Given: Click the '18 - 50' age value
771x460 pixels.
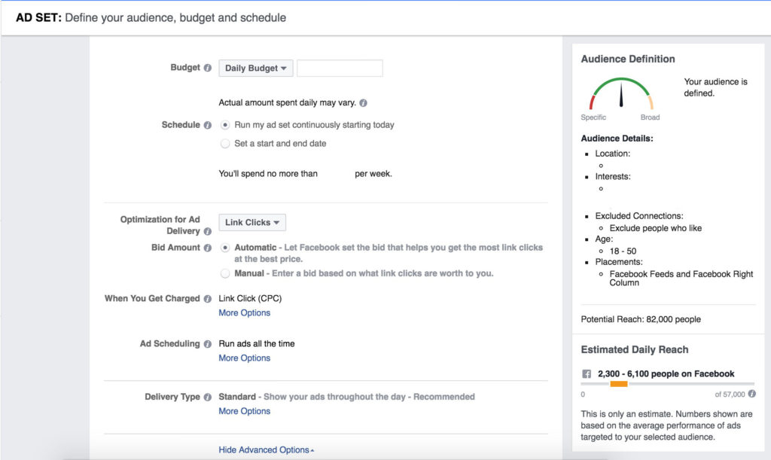Looking at the screenshot, I should (x=623, y=251).
